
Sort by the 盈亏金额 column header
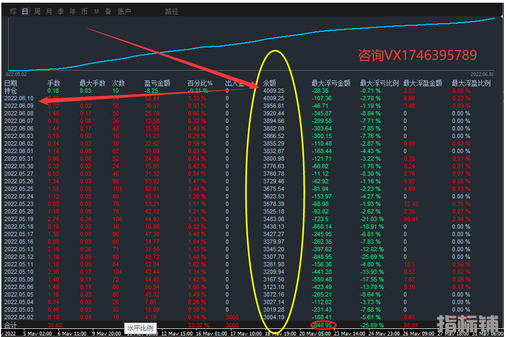point(157,83)
